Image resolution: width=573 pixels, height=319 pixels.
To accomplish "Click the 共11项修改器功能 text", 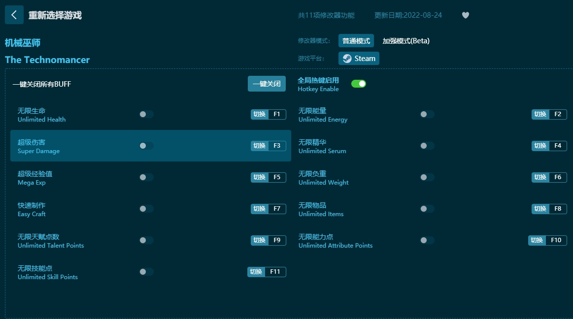I will (x=326, y=15).
